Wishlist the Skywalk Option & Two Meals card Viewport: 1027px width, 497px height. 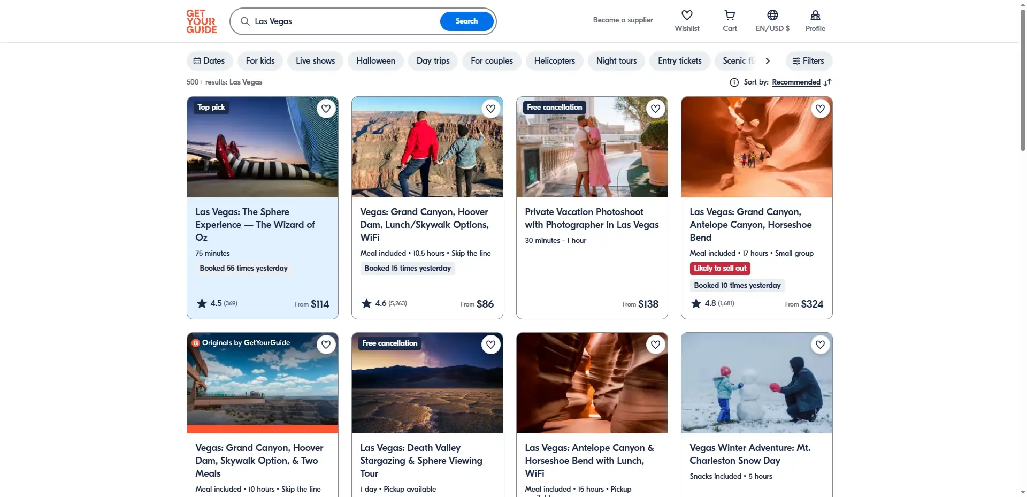coord(326,345)
